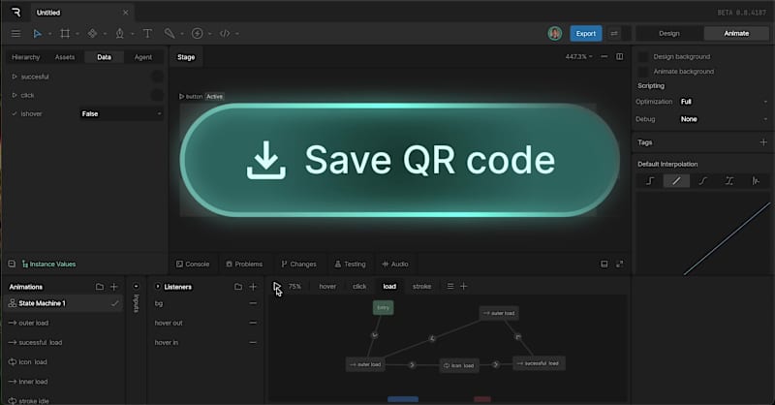
Task: Fire the click trigger circle
Action: coord(157,95)
